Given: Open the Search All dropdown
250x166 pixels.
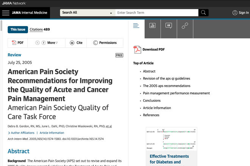Looking at the screenshot, I should (87, 12).
